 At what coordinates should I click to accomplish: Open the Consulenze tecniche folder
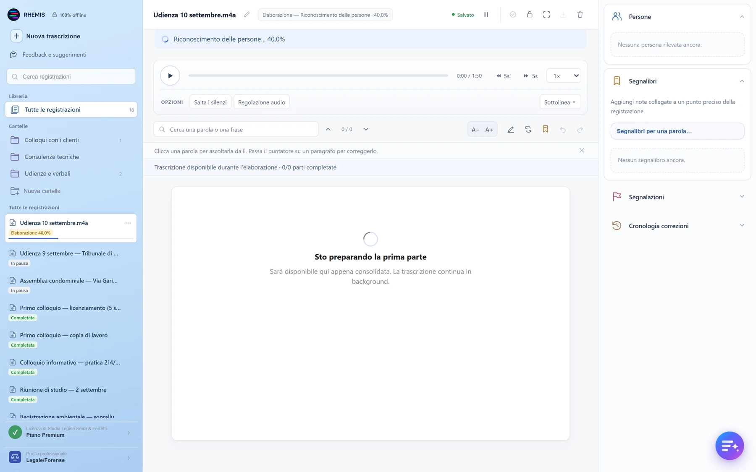click(x=71, y=157)
